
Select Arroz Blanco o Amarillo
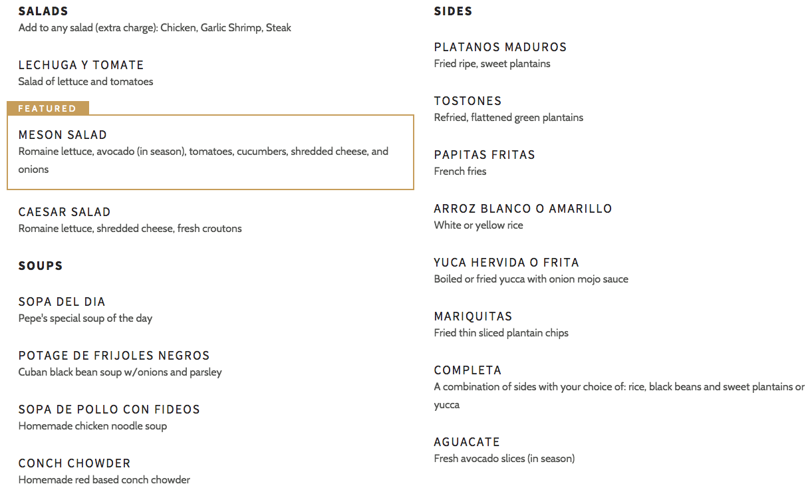(523, 209)
